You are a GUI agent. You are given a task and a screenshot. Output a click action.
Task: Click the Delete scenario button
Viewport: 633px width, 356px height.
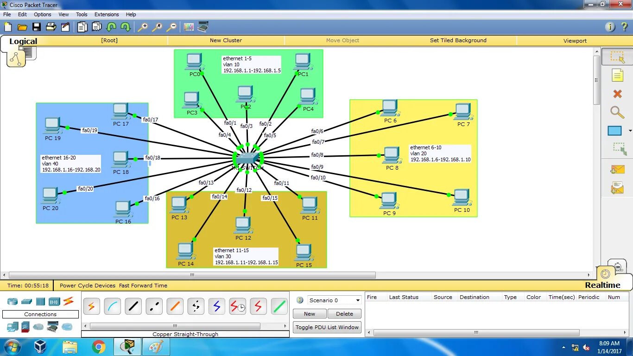click(x=344, y=314)
